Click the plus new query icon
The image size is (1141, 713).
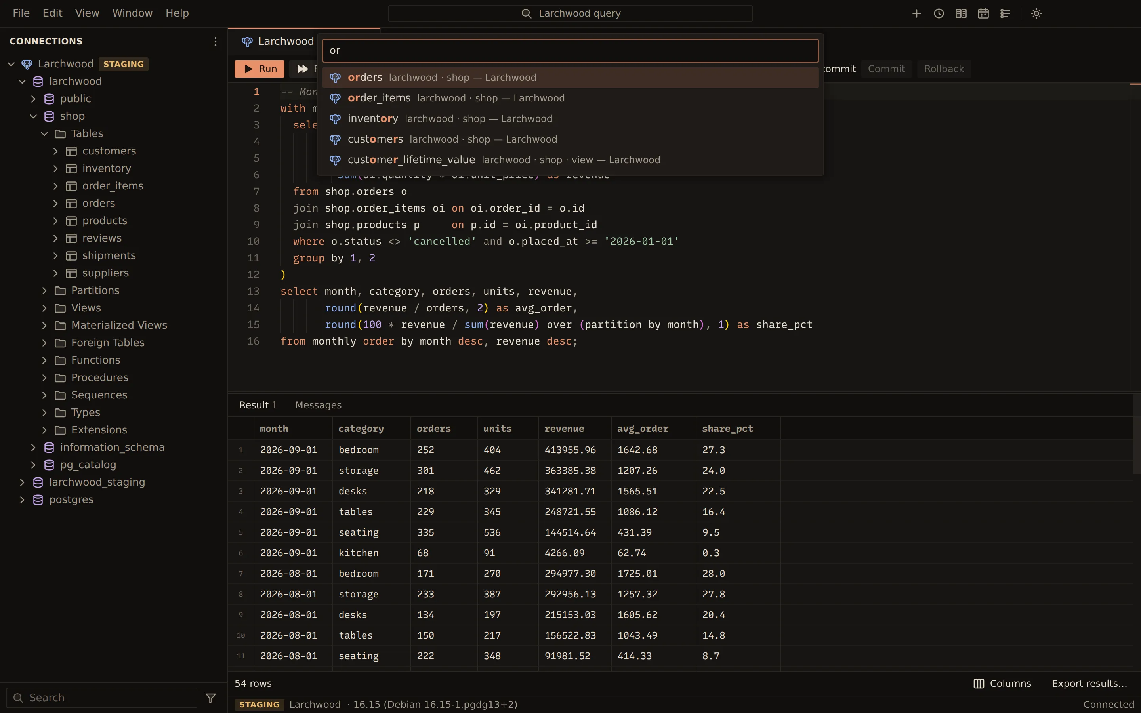coord(917,13)
